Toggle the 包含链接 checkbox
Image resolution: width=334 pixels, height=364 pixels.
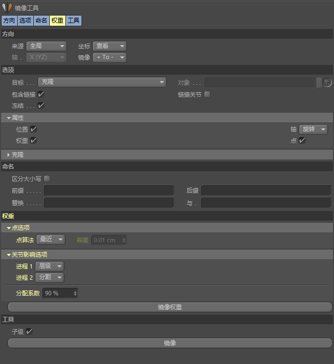point(41,94)
